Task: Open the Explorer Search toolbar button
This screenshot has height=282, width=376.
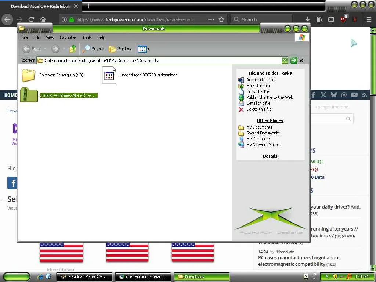Action: click(x=93, y=49)
